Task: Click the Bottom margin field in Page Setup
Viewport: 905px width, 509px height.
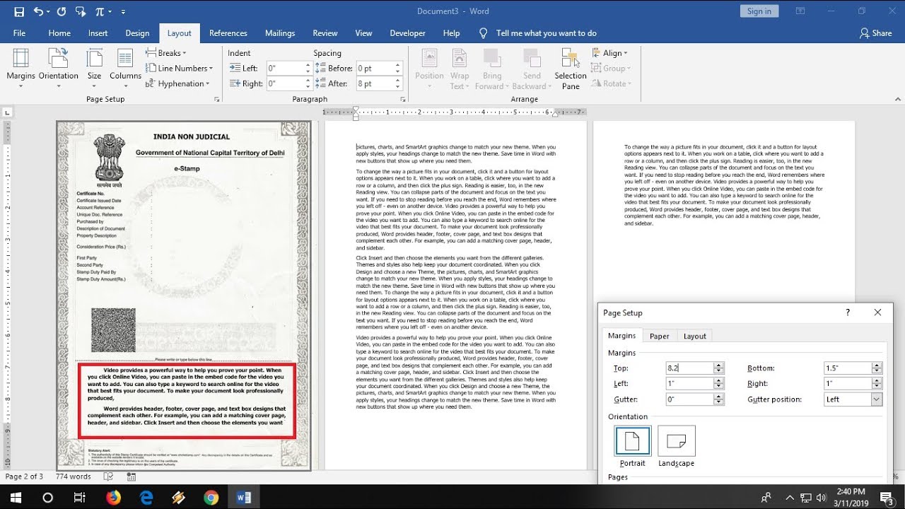Action: (848, 368)
